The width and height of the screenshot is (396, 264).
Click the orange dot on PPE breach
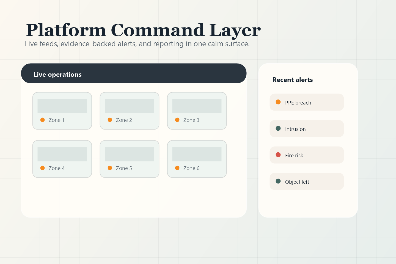[278, 102]
